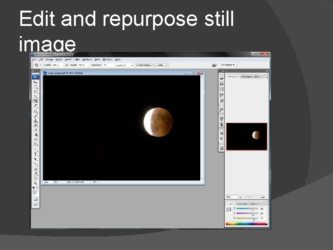Click Navigator zoom out button
333x250 pixels.
240,197
